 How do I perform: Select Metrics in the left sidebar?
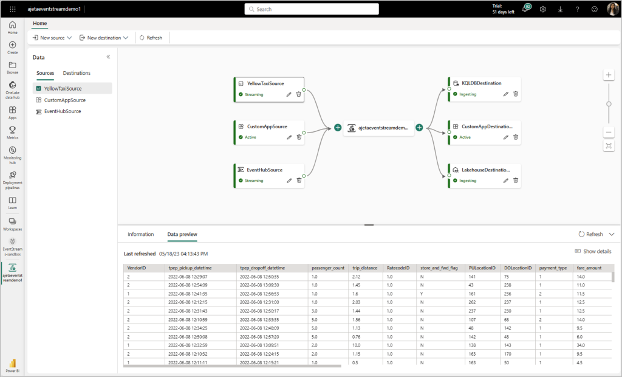12,131
